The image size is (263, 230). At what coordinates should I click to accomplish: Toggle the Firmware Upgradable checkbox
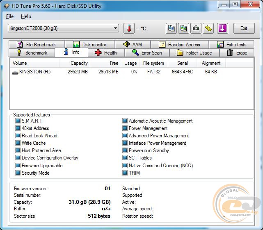pyautogui.click(x=18, y=166)
